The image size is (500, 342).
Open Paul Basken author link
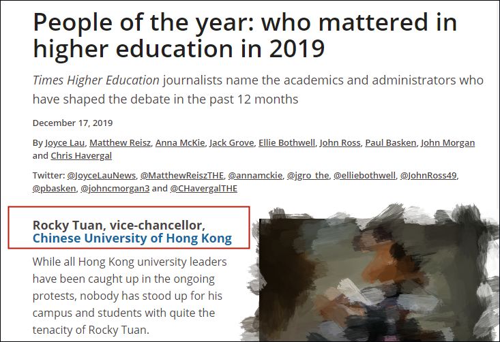click(x=391, y=142)
